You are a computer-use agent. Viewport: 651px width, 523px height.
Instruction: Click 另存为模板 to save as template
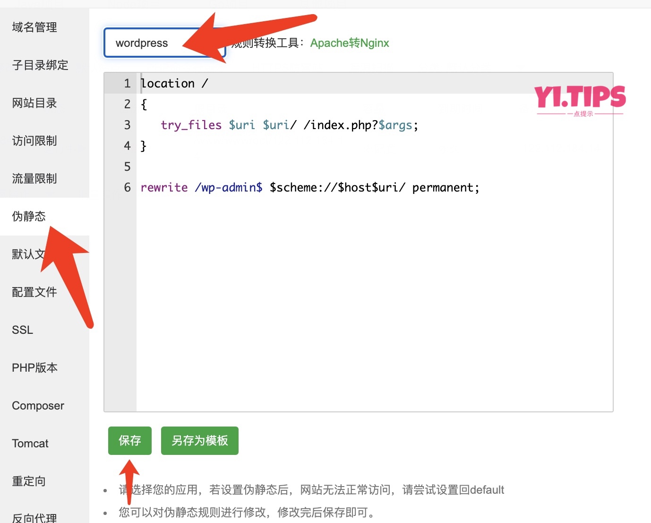tap(199, 441)
